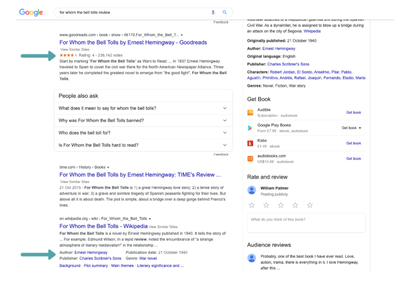394x284 pixels.
Task: Click the Google Play Books icon
Action: (250, 128)
